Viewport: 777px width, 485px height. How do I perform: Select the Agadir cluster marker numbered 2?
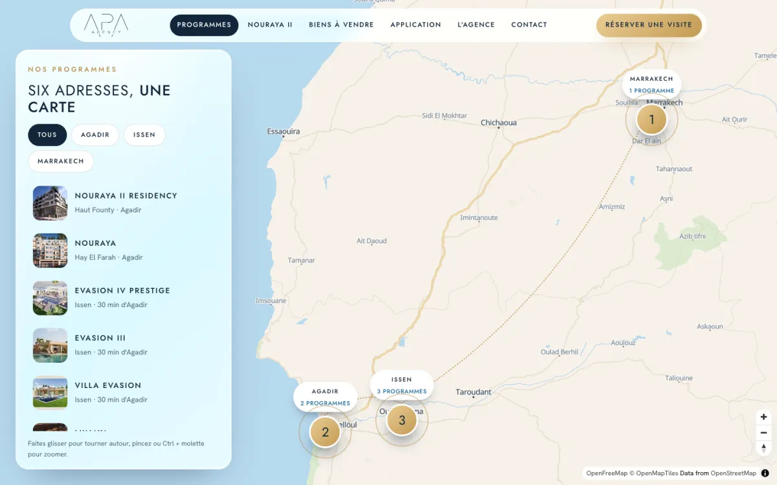tap(325, 433)
